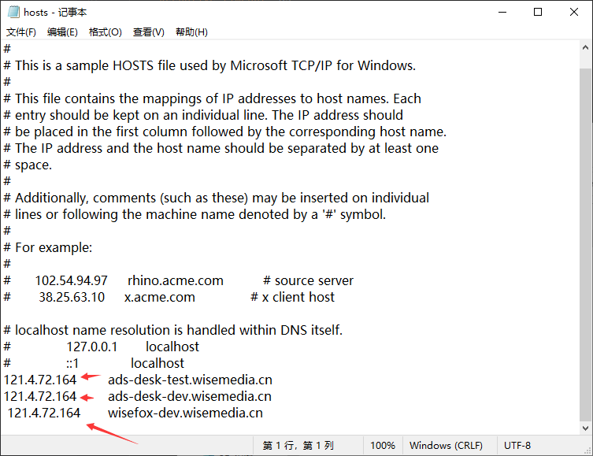This screenshot has height=456, width=593.
Task: Minimize the hosts Notepad window
Action: (x=502, y=12)
